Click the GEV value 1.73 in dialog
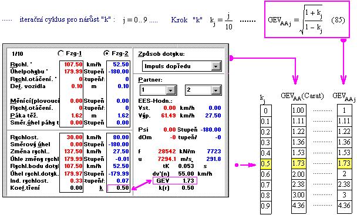 point(188,181)
